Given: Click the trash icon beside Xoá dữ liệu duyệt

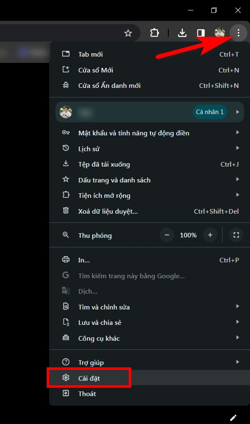Looking at the screenshot, I should click(65, 211).
